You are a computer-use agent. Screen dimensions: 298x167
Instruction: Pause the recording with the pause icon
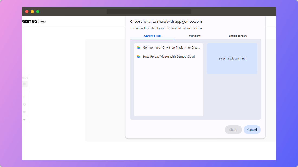[24, 97]
